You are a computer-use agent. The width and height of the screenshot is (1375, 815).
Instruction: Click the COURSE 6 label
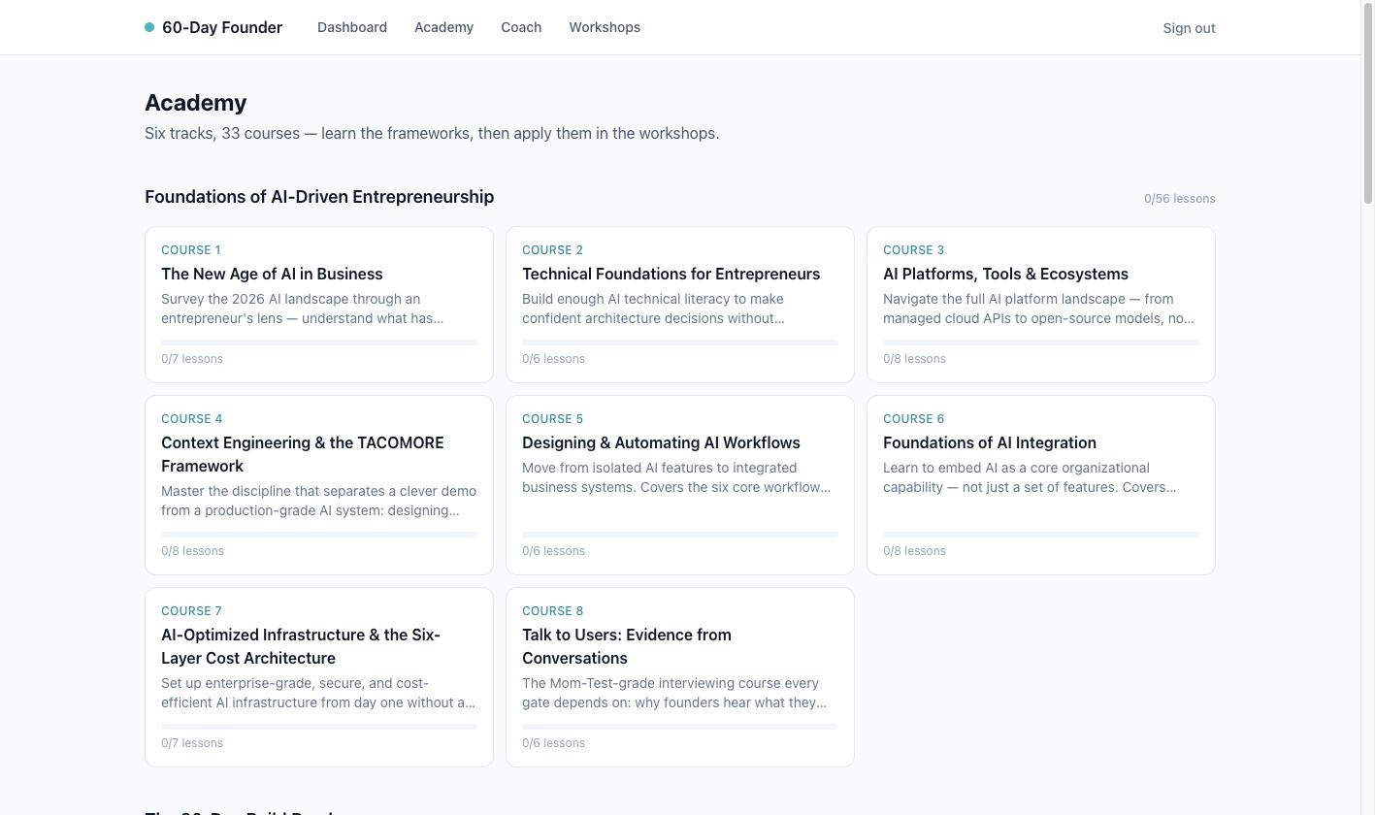point(913,419)
